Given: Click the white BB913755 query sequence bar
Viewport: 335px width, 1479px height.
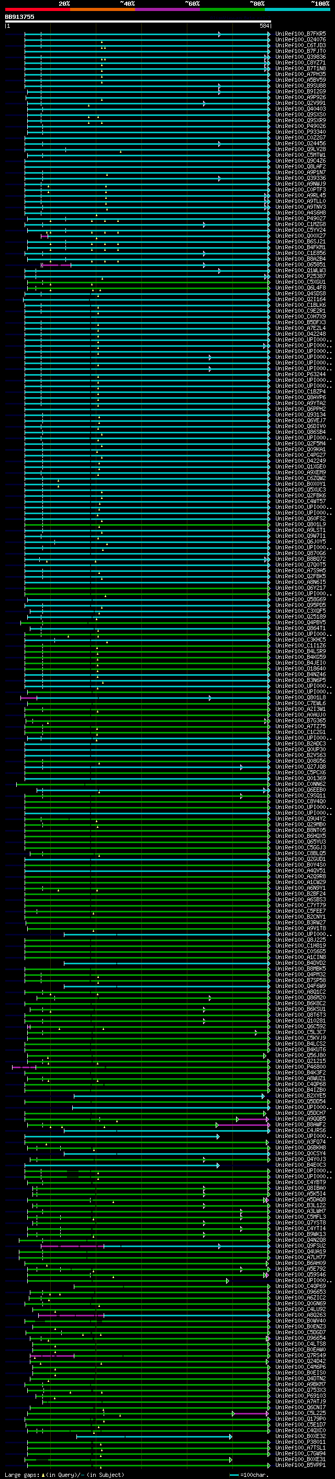Looking at the screenshot, I should point(138,22).
